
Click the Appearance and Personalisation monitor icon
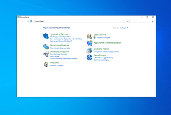point(90,43)
